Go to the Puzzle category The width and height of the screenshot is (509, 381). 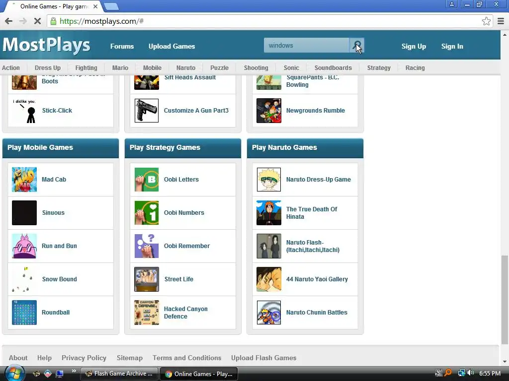coord(219,67)
